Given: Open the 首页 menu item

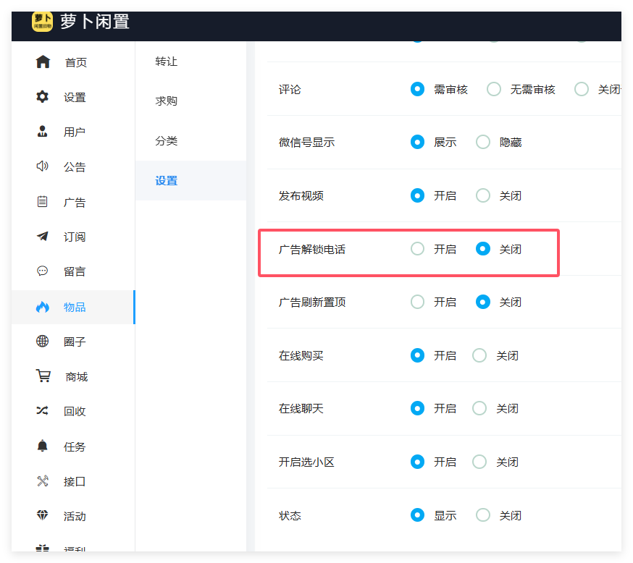Looking at the screenshot, I should coord(73,62).
